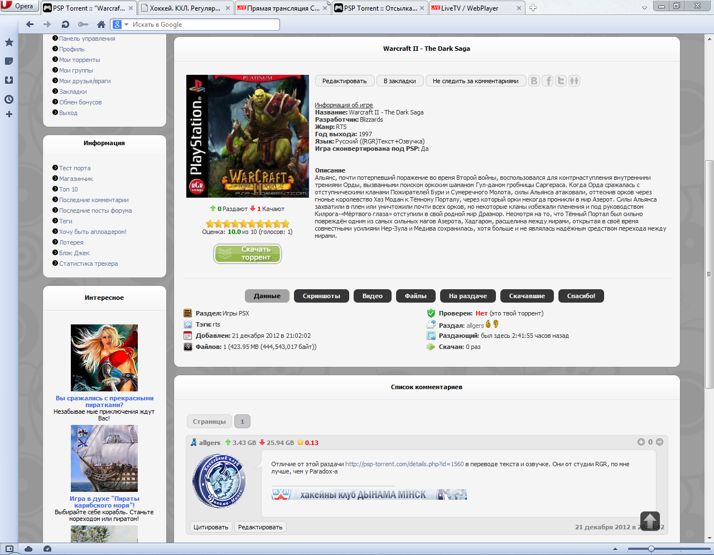Screen dimensions: 714x555
Task: Toggle "Не следить за комментариями"
Action: click(x=476, y=81)
